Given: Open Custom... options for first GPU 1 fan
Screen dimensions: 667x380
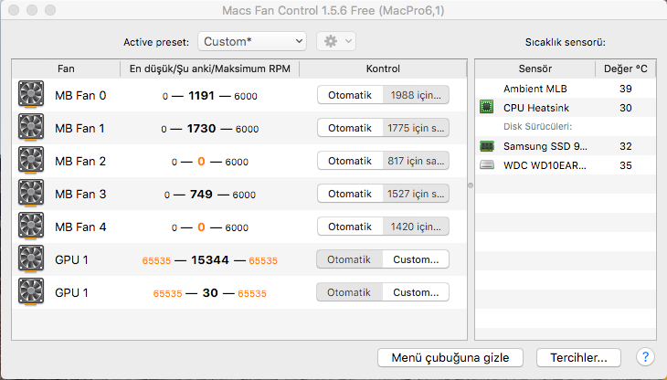Looking at the screenshot, I should click(416, 259).
